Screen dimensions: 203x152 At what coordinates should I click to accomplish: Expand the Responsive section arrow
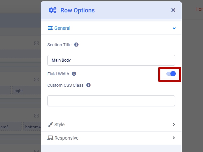click(x=174, y=138)
